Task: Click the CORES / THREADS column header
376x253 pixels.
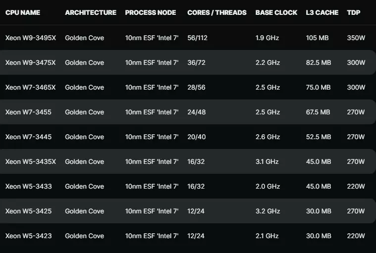Action: 217,12
